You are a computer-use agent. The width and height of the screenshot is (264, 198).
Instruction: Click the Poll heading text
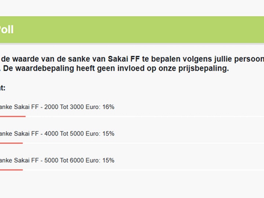coord(7,29)
